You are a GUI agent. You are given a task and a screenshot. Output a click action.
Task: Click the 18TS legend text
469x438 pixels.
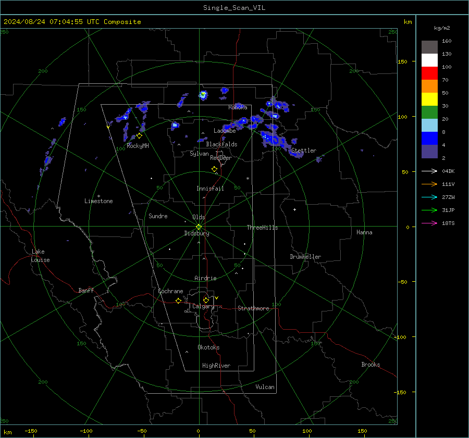(x=448, y=223)
